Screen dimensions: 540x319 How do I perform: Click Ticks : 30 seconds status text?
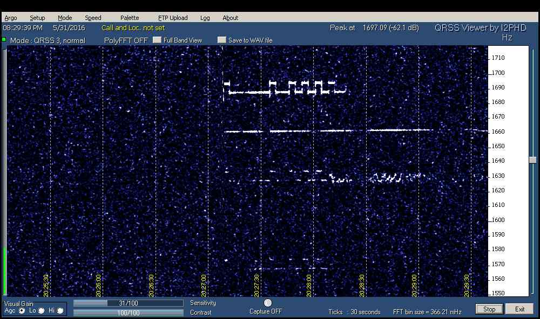point(354,312)
